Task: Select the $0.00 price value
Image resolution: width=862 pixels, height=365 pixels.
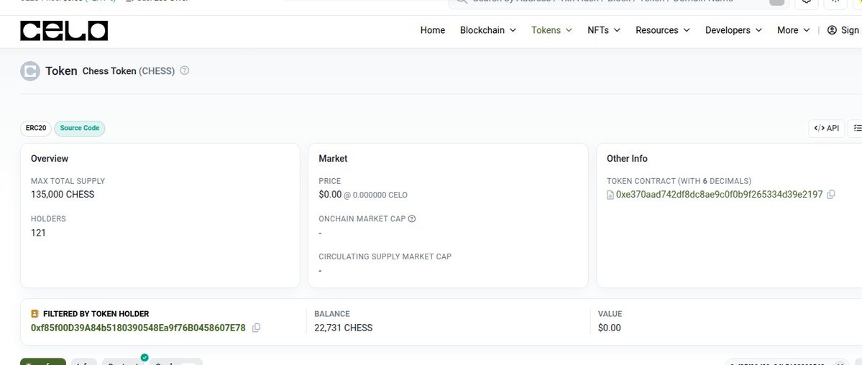Action: tap(330, 194)
